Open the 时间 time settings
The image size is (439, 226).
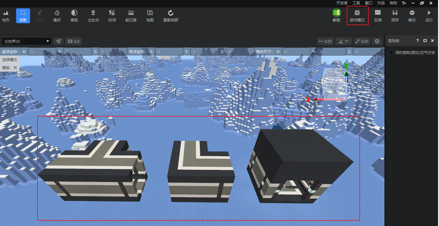(x=112, y=16)
